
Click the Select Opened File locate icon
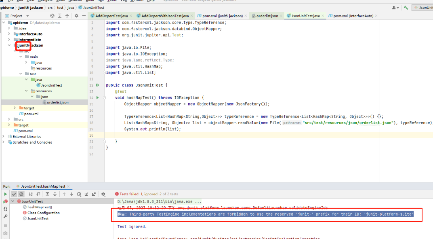click(x=52, y=16)
